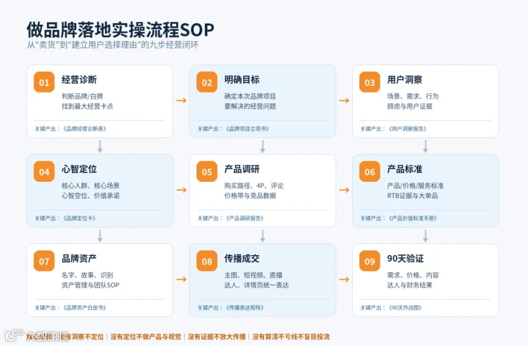Click the heading 用户洞察

404,80
